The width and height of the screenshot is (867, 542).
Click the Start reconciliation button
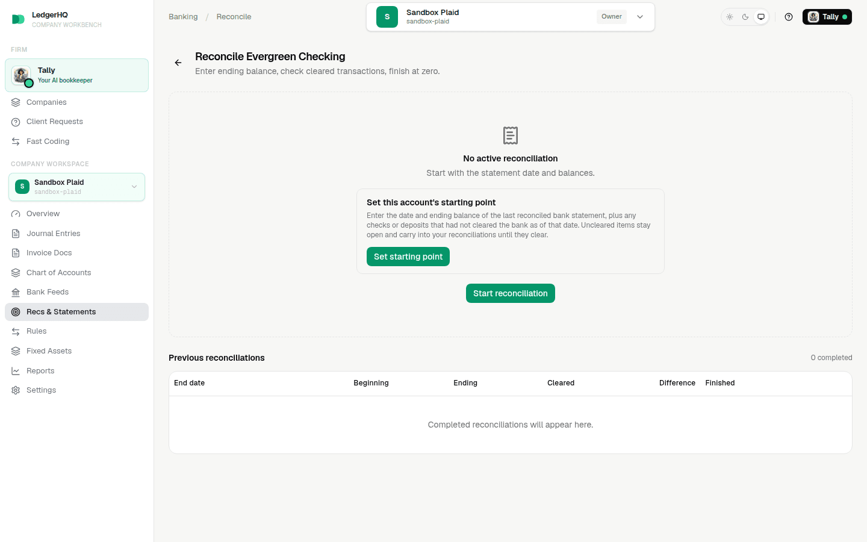pos(511,293)
